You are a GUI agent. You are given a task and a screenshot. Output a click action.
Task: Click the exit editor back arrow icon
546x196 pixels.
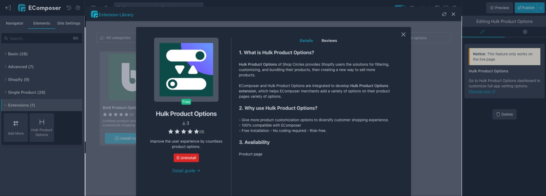(8, 8)
